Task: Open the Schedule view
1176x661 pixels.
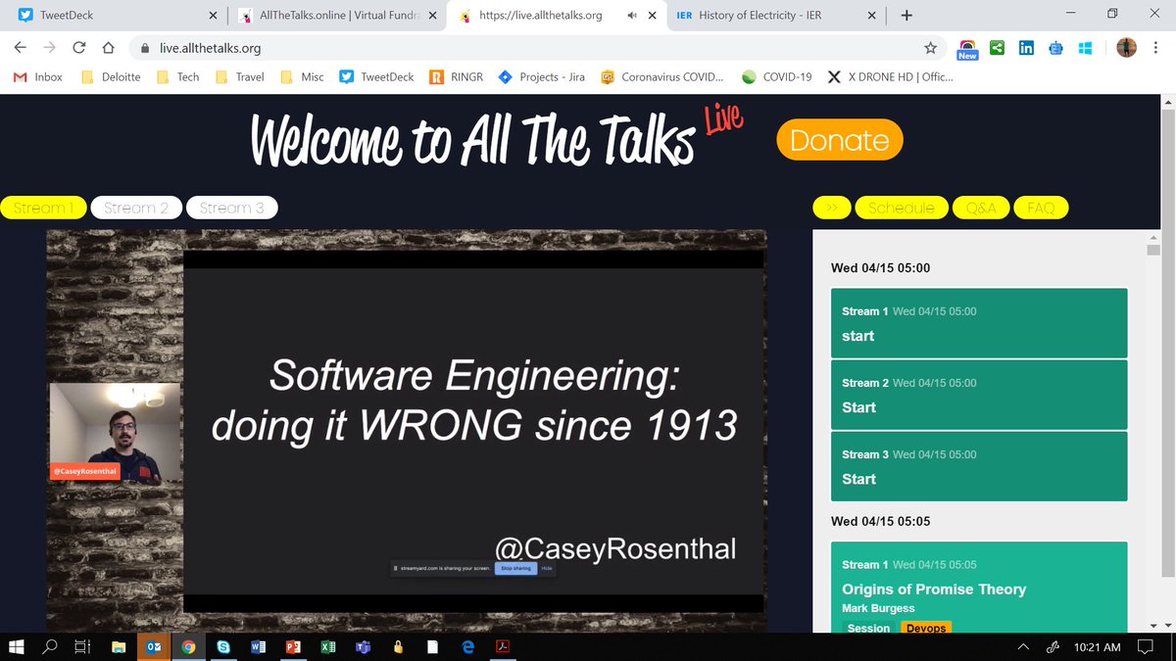Action: pos(902,207)
